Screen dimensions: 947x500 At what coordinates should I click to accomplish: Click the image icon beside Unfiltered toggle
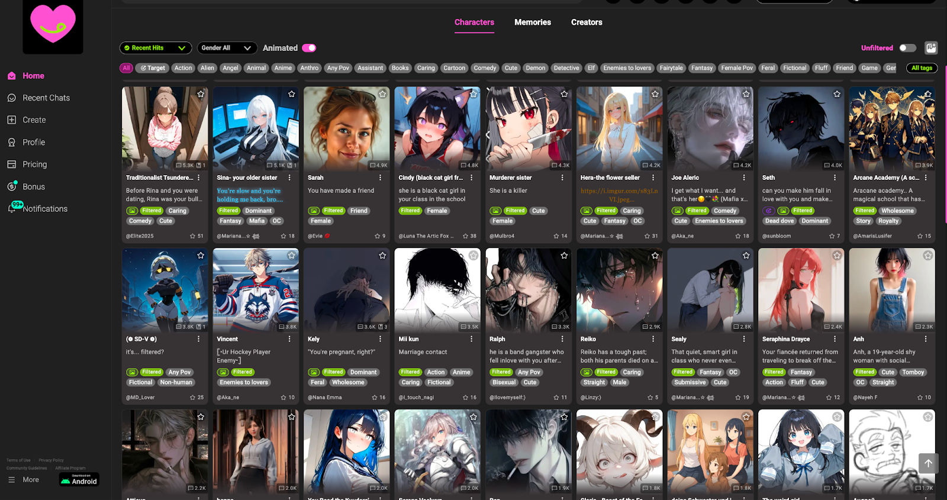[931, 48]
